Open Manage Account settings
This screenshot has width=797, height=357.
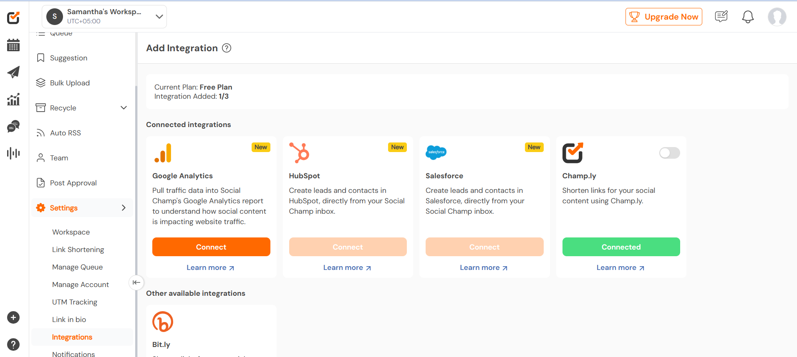click(81, 285)
